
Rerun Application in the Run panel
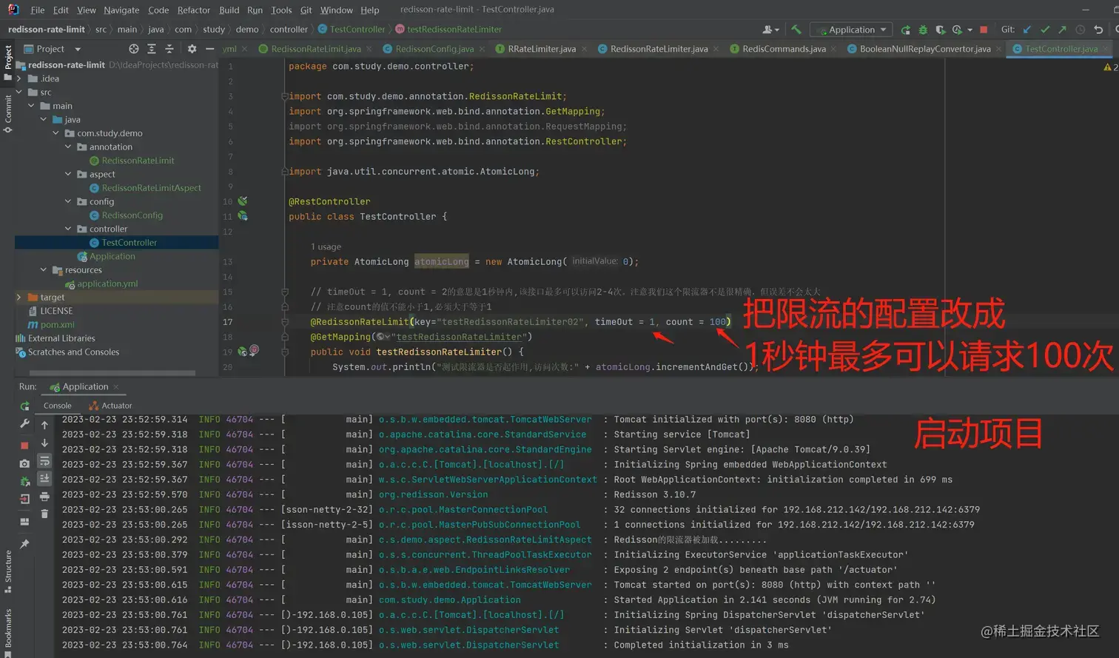[24, 406]
